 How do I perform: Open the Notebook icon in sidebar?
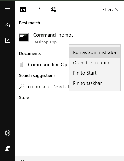click(8, 41)
